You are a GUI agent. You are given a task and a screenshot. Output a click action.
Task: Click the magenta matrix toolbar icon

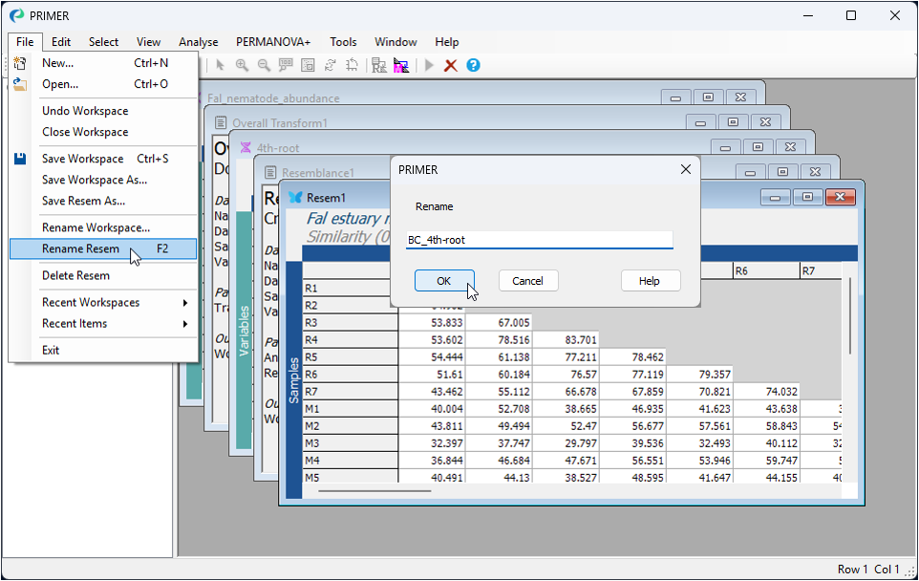(401, 65)
